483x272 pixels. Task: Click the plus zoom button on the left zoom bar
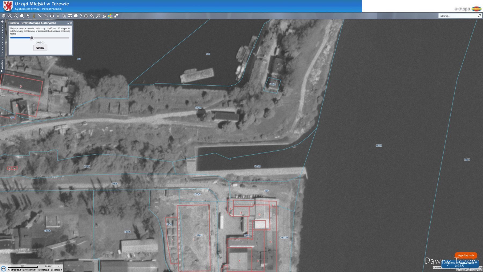2,22
